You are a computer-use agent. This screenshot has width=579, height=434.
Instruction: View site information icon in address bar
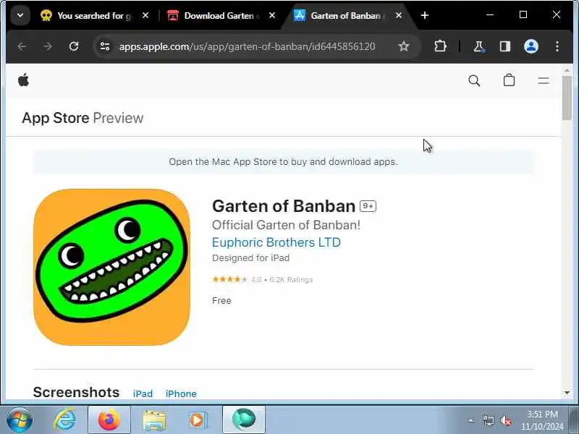coord(105,46)
